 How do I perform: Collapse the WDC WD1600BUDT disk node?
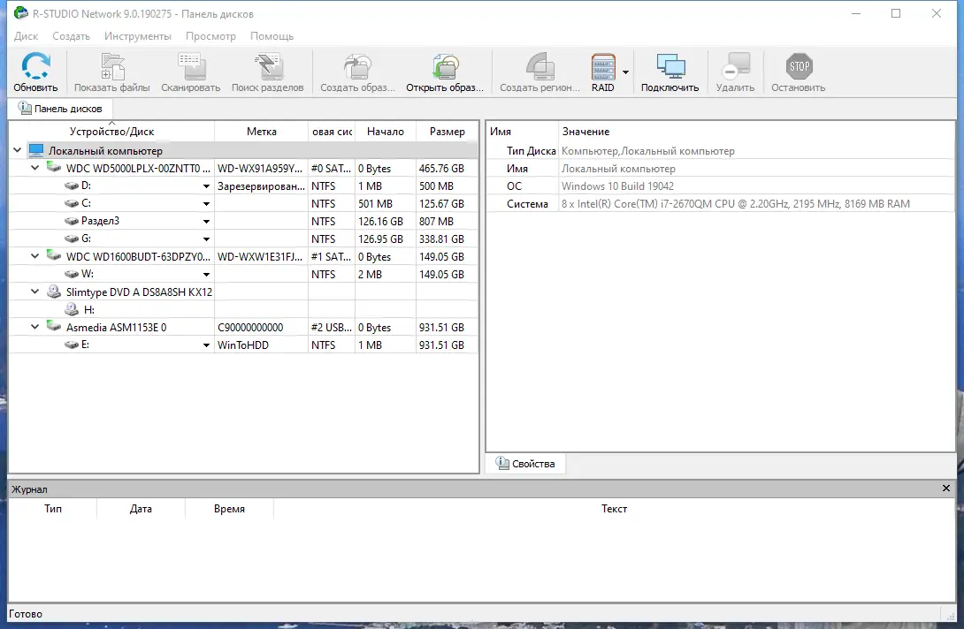click(x=35, y=256)
